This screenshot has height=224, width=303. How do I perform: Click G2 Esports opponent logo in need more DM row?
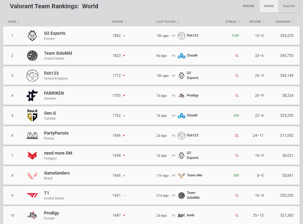pos(181,155)
